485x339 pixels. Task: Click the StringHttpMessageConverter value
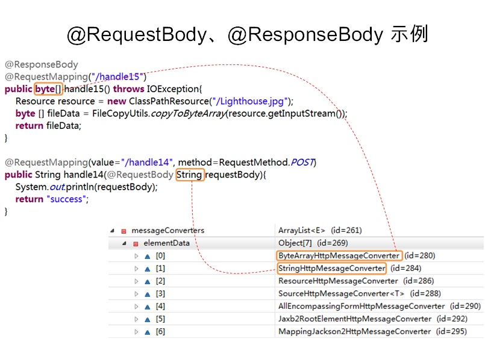pos(331,269)
